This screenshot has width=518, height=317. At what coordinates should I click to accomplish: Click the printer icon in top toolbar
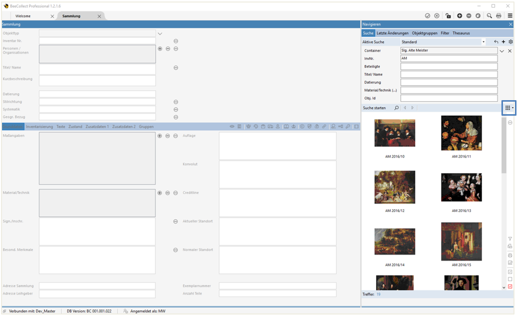point(499,16)
